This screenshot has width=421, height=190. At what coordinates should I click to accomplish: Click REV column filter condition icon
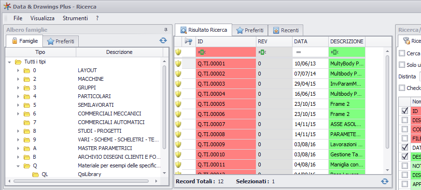[262, 52]
